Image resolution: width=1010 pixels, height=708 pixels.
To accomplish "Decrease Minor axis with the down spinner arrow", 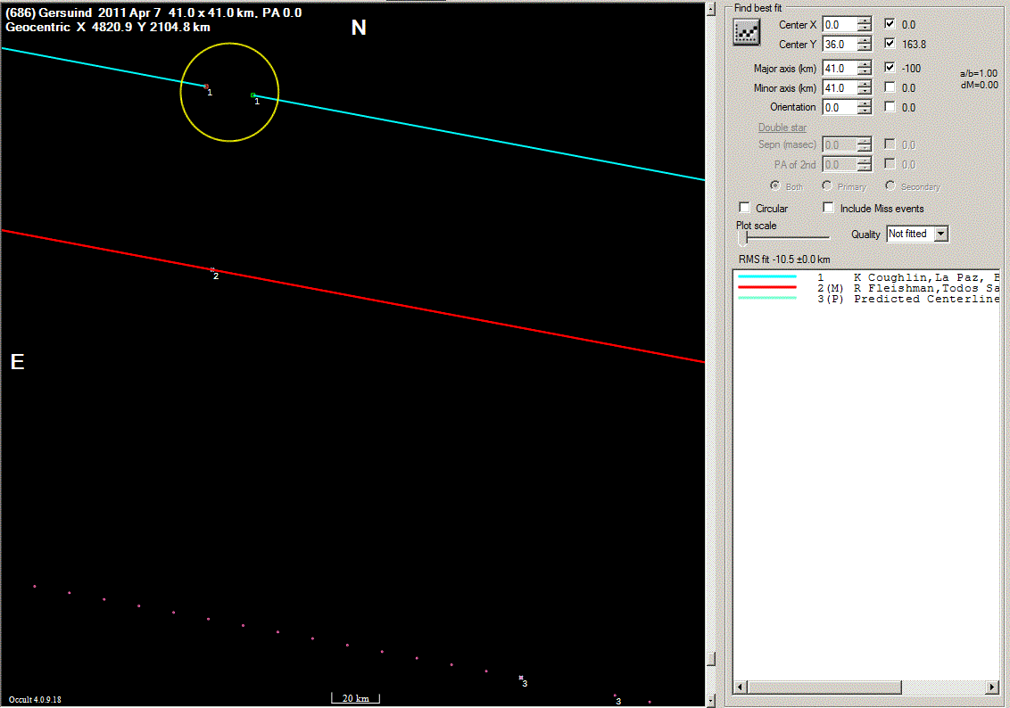I will pos(864,92).
